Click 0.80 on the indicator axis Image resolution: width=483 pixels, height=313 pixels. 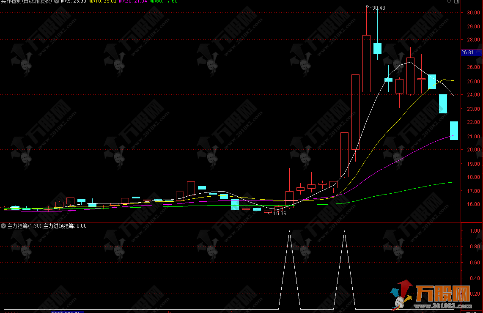tap(475, 247)
